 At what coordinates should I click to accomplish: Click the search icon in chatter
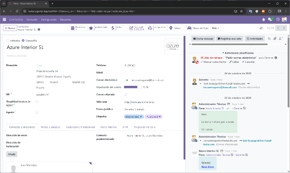click(x=269, y=39)
